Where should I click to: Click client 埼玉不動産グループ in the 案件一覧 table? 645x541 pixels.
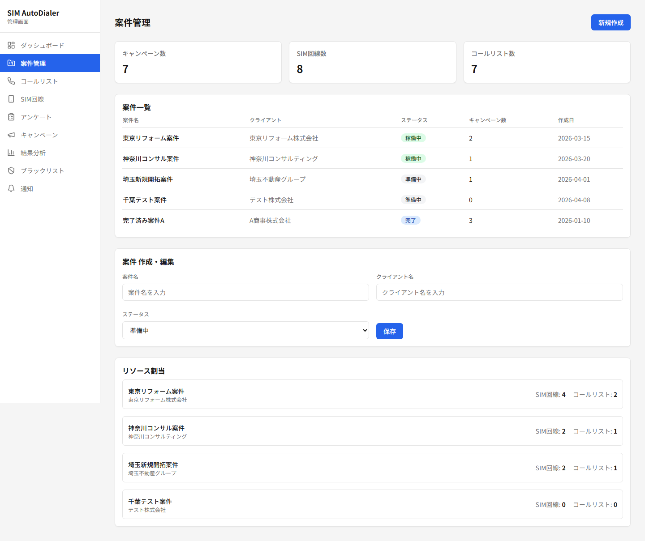tap(277, 179)
